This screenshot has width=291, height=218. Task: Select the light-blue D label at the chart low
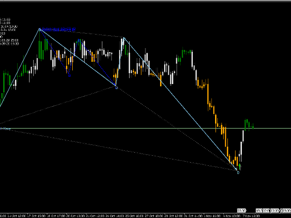point(238,173)
